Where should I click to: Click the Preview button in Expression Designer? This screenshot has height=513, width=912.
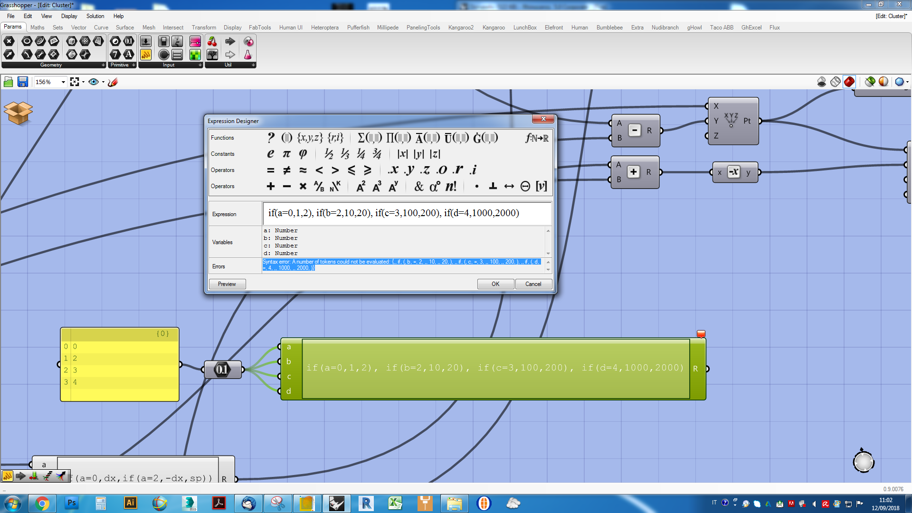pos(227,284)
